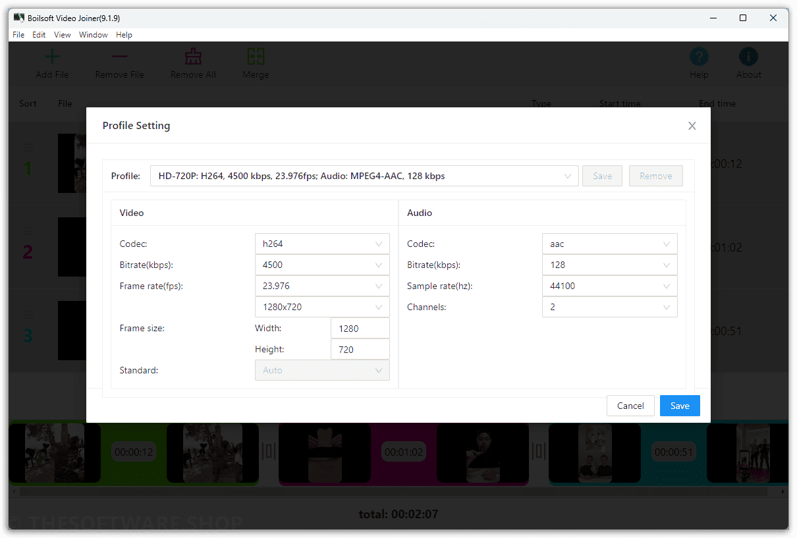Click the Start time column header

(x=620, y=103)
